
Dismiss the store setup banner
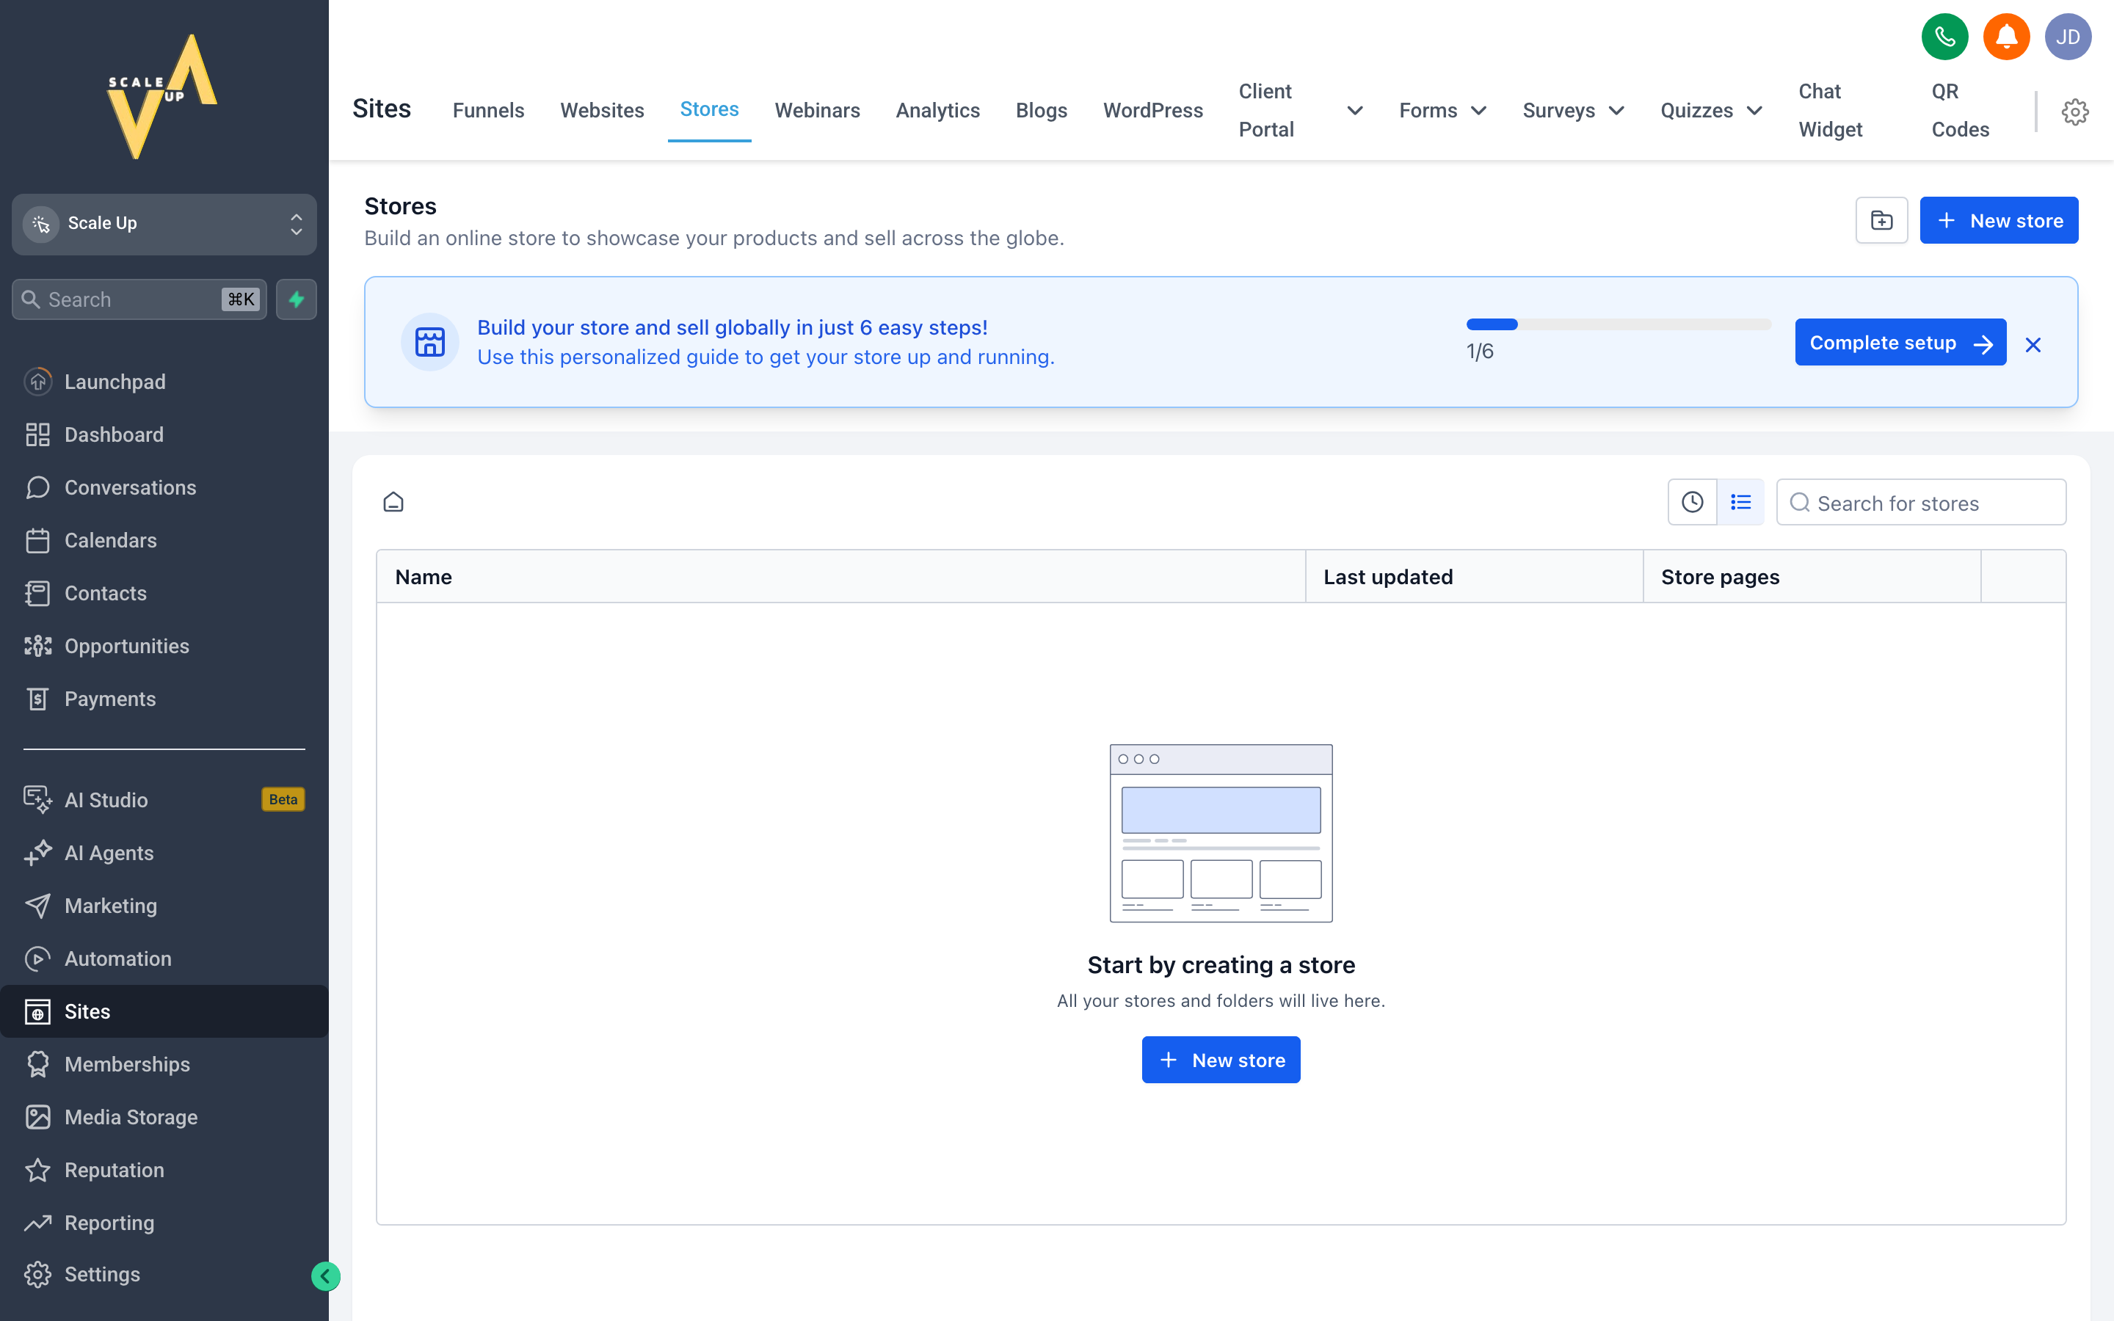pyautogui.click(x=2033, y=344)
